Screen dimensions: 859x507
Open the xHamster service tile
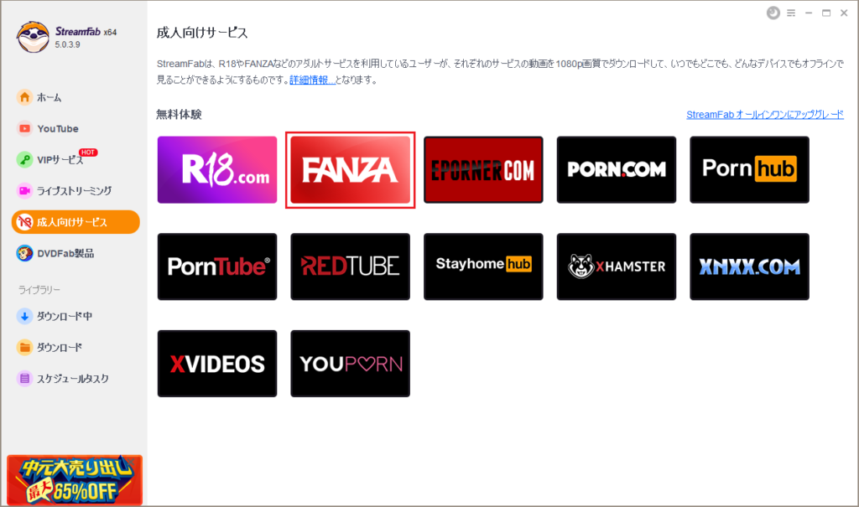pos(617,266)
